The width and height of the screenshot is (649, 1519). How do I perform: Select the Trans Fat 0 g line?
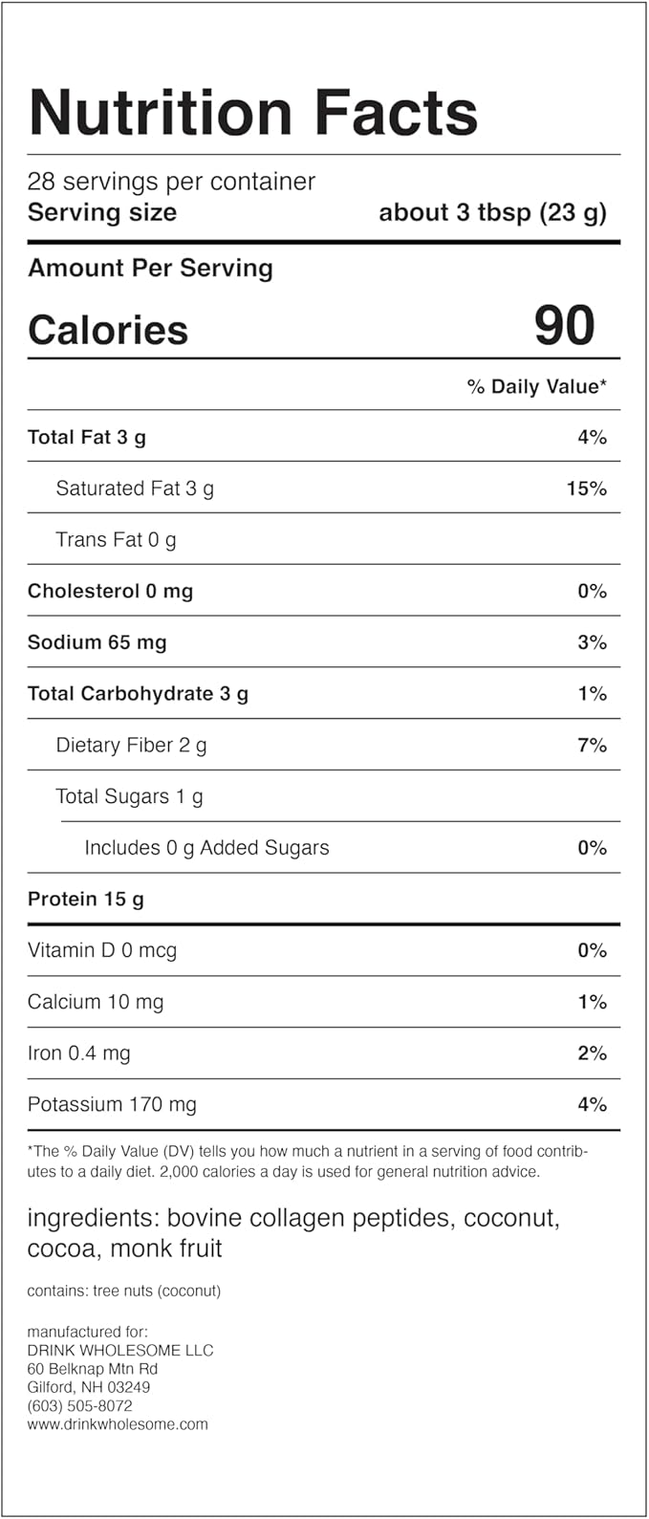click(116, 540)
